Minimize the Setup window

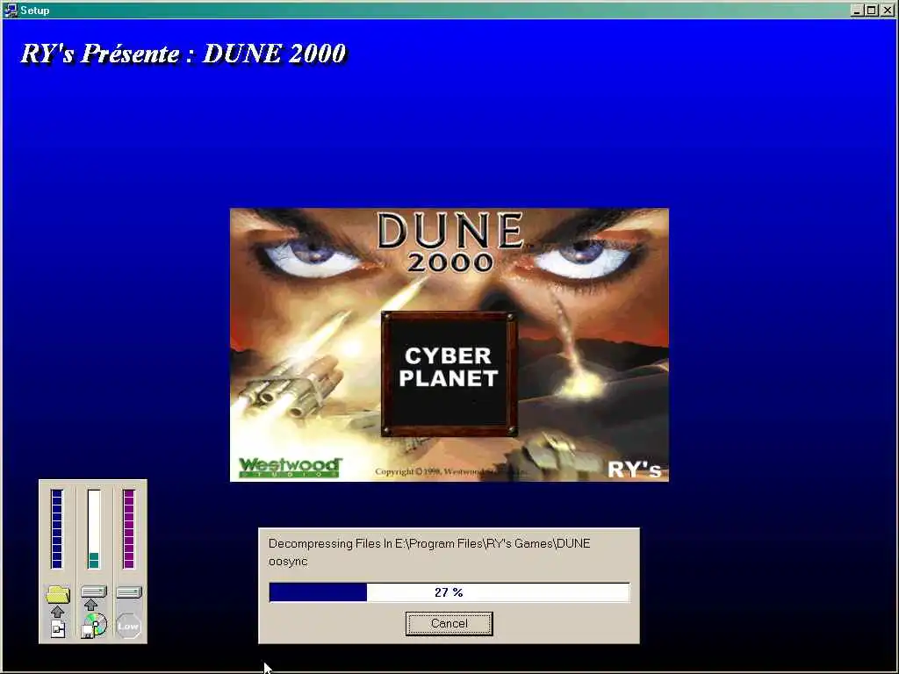[857, 11]
